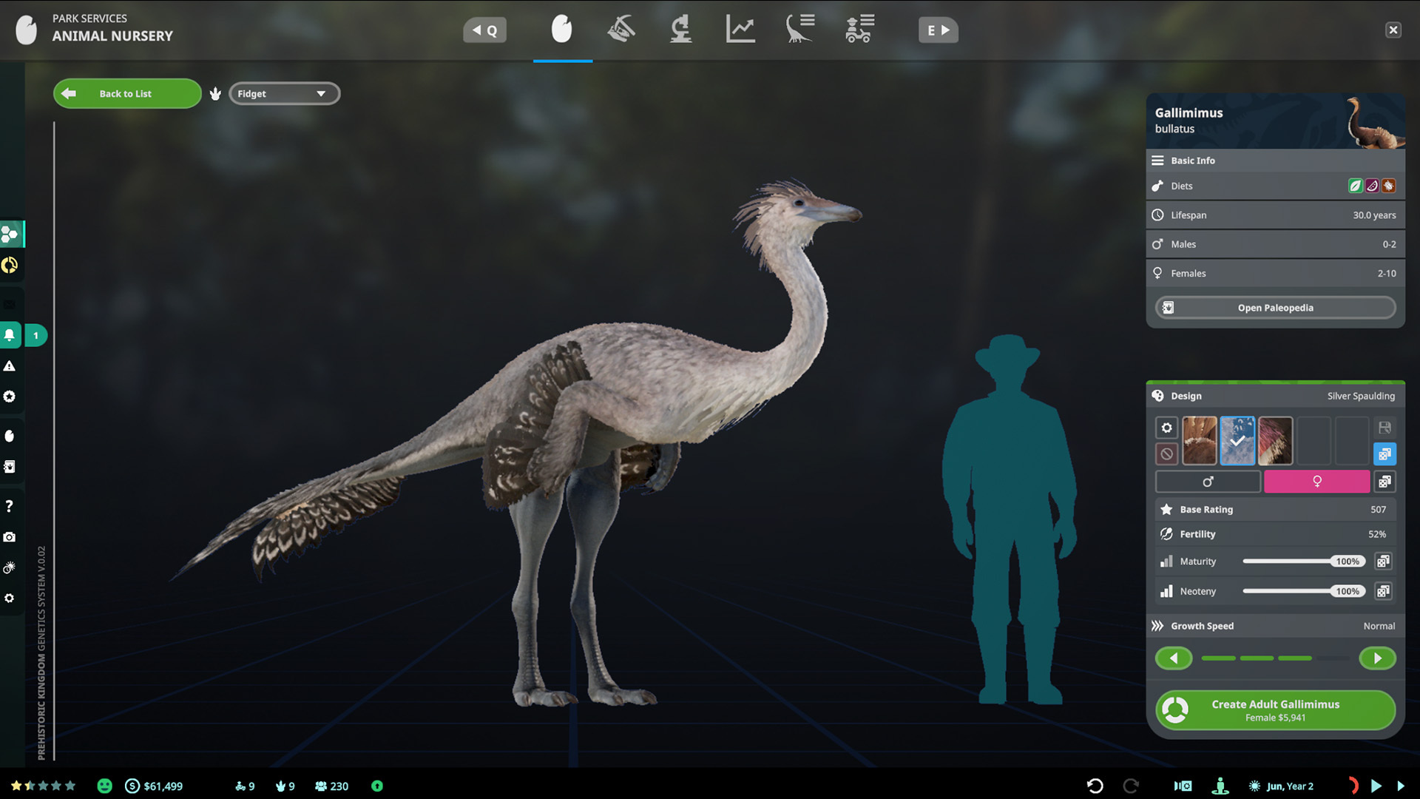
Task: Click Create Adult Gallimimus button
Action: pyautogui.click(x=1275, y=710)
